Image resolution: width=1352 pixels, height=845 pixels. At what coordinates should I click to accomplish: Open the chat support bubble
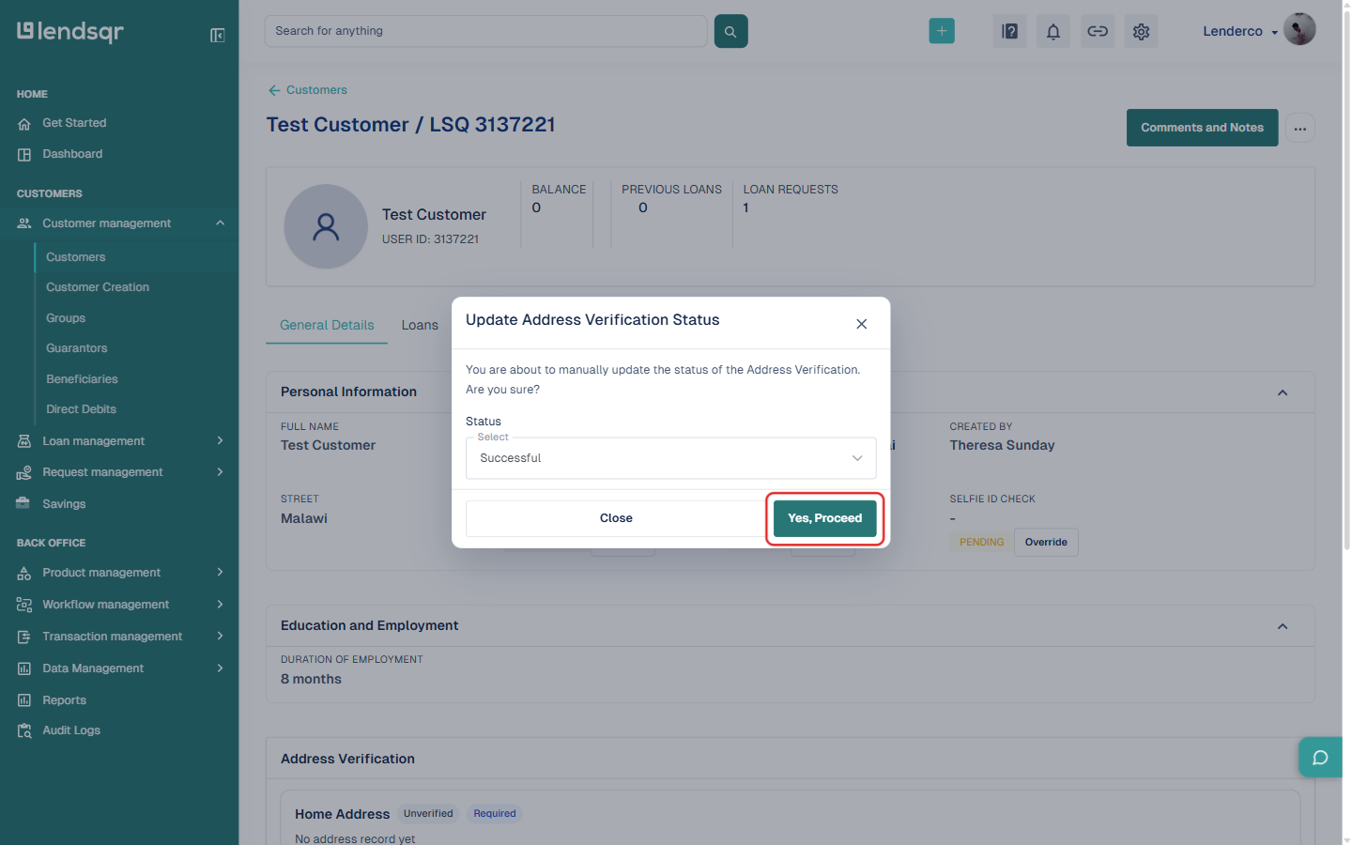coord(1320,758)
